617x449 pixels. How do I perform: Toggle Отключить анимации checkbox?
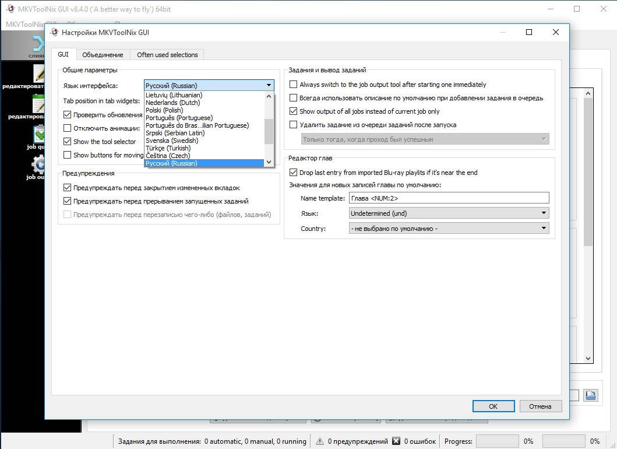[x=67, y=128]
